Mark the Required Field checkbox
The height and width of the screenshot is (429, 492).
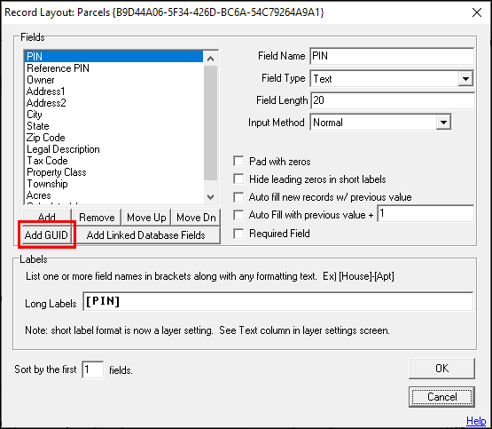pos(238,234)
